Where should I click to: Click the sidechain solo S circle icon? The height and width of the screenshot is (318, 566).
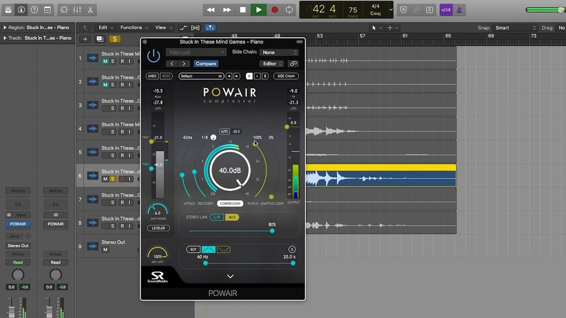point(292,249)
